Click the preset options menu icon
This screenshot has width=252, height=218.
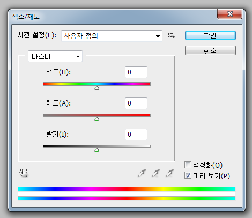tap(171, 35)
